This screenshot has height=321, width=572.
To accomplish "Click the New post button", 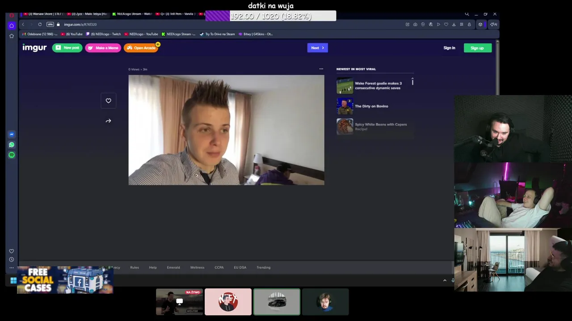I will coord(67,48).
